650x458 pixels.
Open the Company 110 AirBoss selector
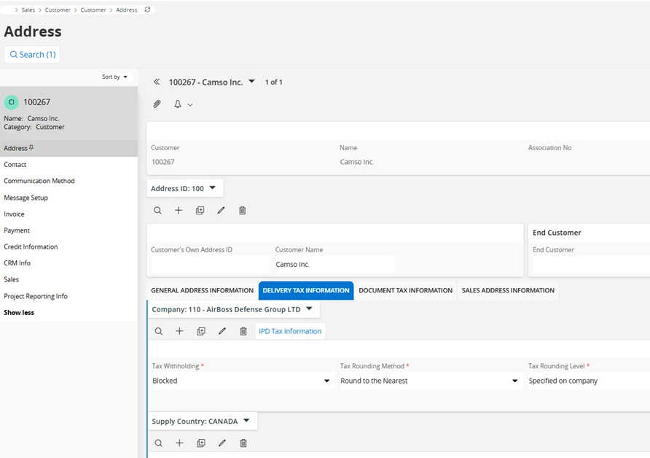click(x=309, y=309)
